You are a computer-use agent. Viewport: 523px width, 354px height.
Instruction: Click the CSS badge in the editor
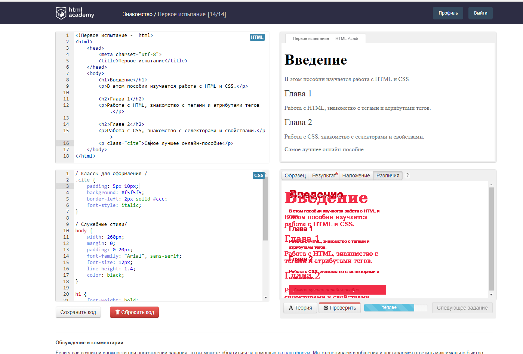[x=259, y=176]
